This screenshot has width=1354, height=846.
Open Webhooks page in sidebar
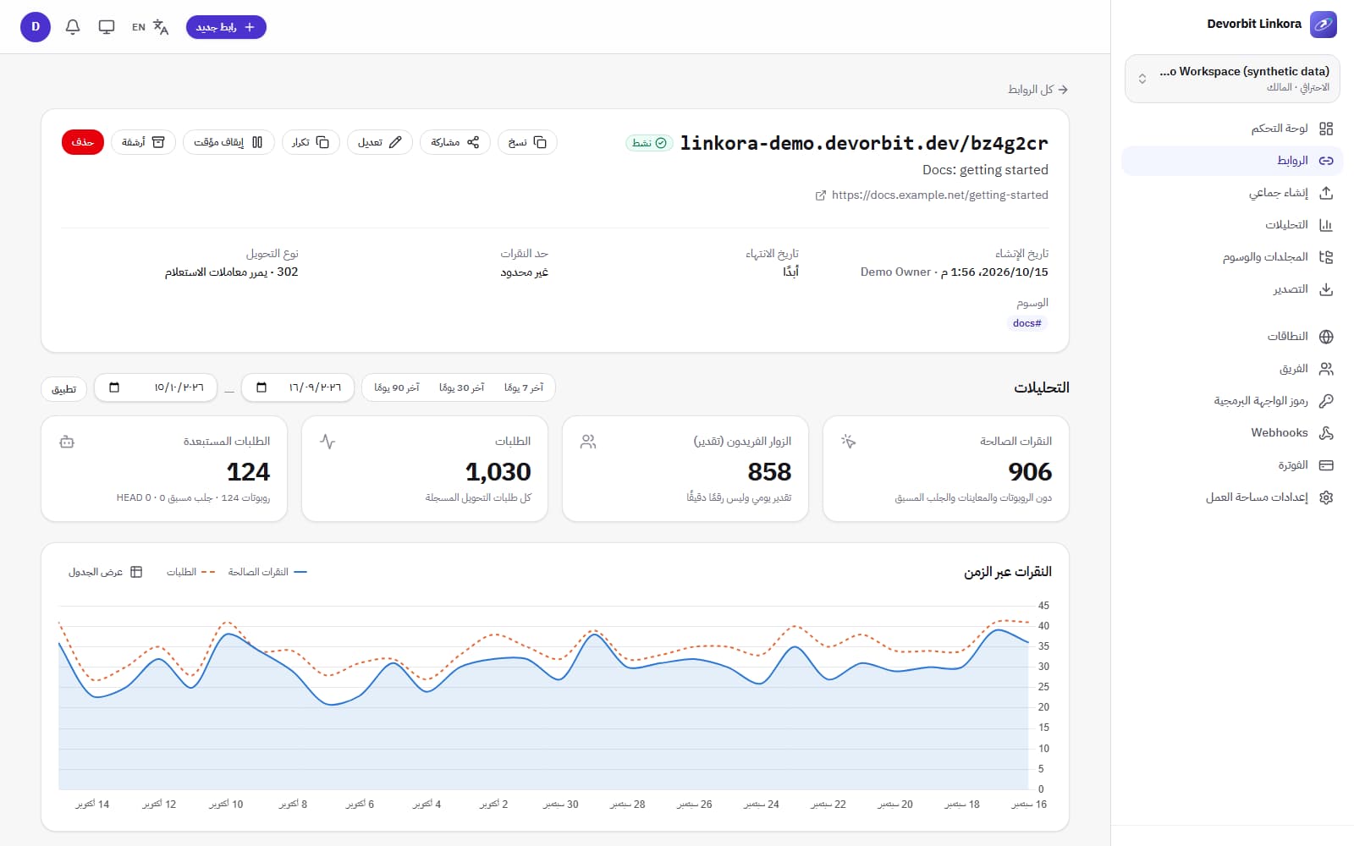[x=1232, y=433]
